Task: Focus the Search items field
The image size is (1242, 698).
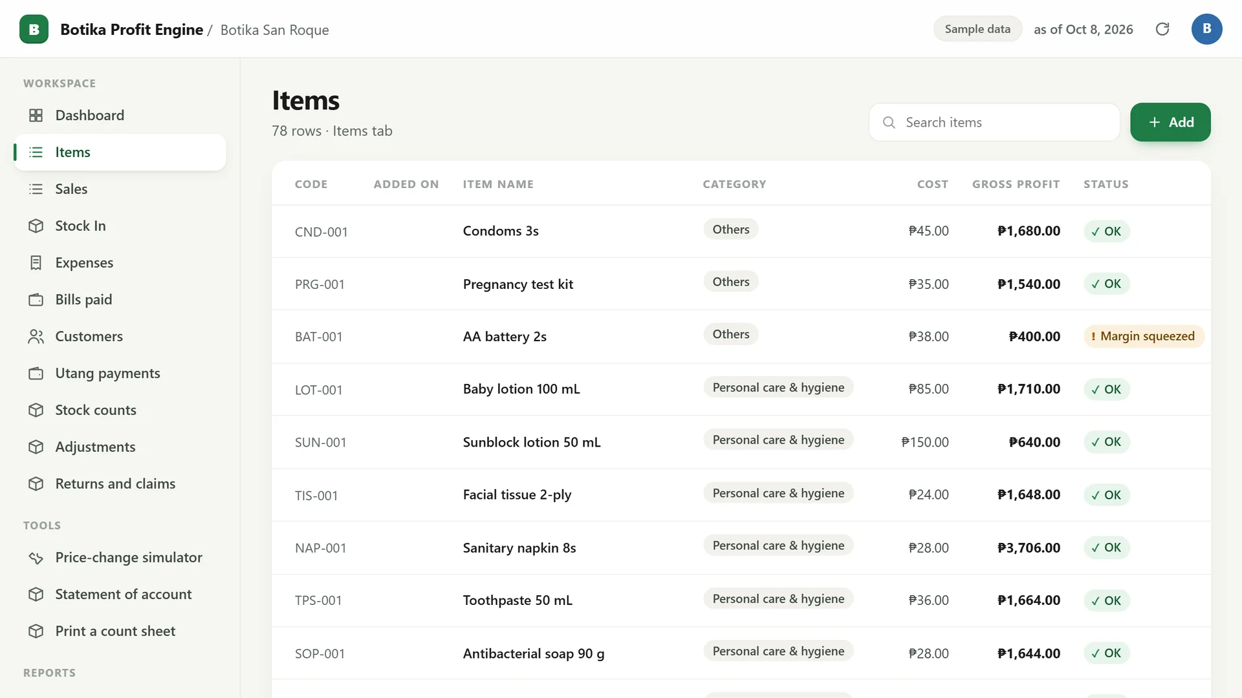Action: click(x=994, y=122)
